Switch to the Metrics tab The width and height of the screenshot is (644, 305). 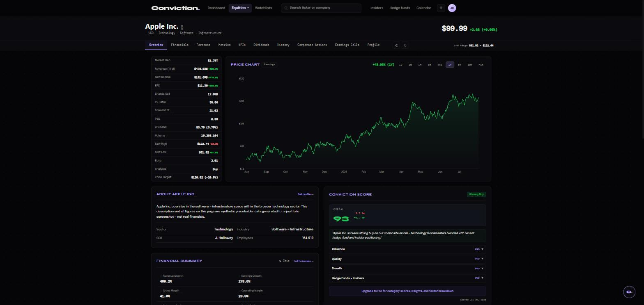click(224, 45)
